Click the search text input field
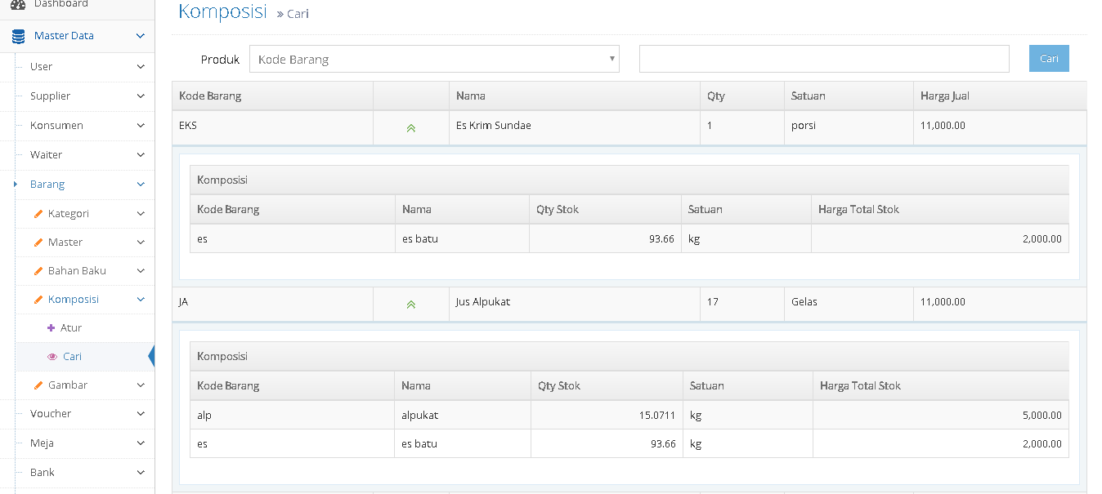 (x=823, y=59)
